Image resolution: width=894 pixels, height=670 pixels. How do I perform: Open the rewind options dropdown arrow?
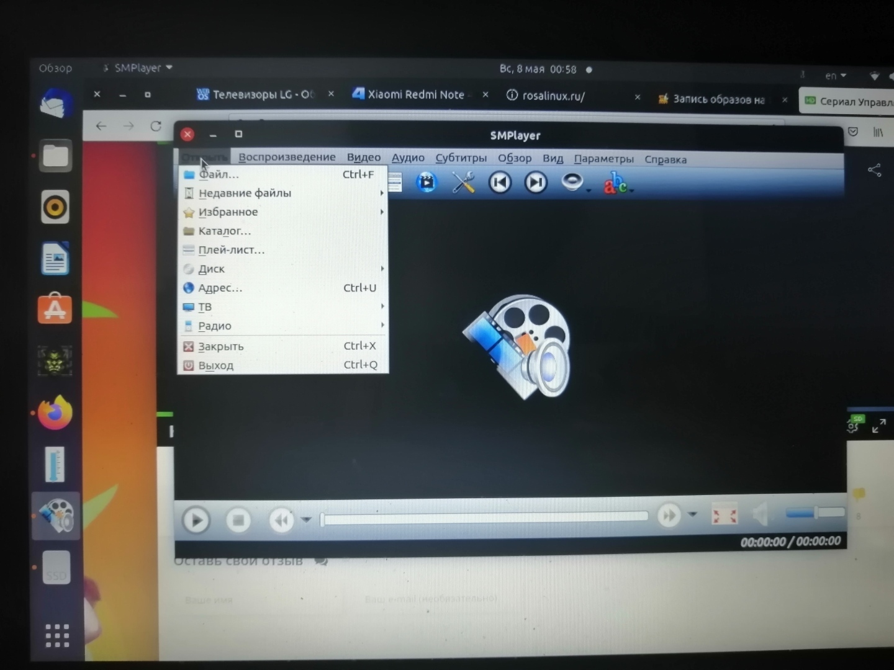pyautogui.click(x=306, y=519)
